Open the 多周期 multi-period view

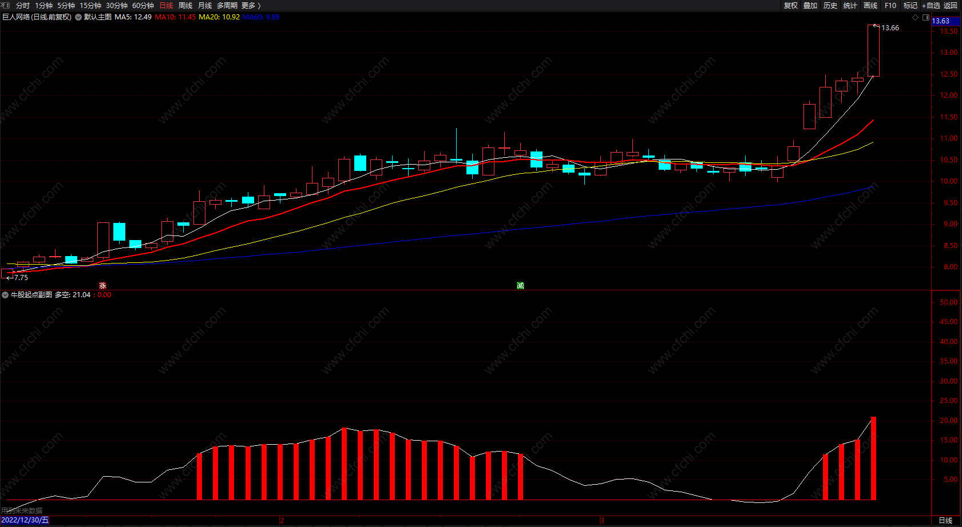pyautogui.click(x=227, y=6)
